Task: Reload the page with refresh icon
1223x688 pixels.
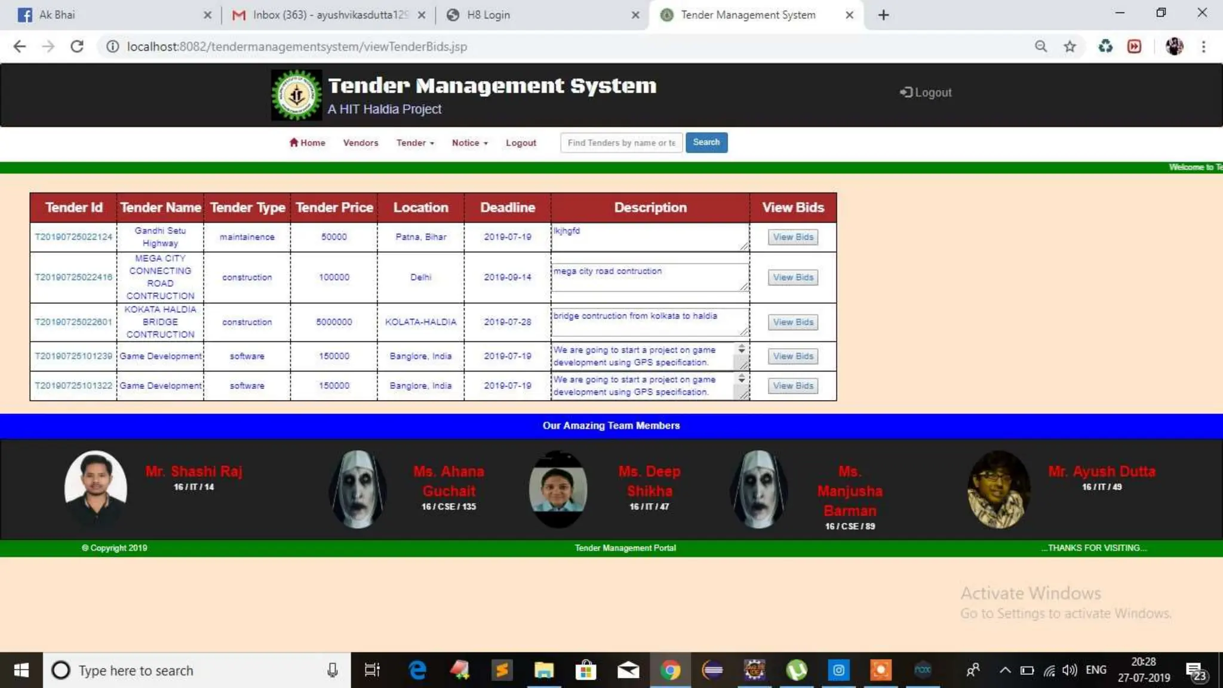Action: [76, 47]
